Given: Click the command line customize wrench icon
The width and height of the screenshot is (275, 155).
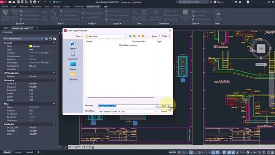Looking at the screenshot, I should point(65,147).
